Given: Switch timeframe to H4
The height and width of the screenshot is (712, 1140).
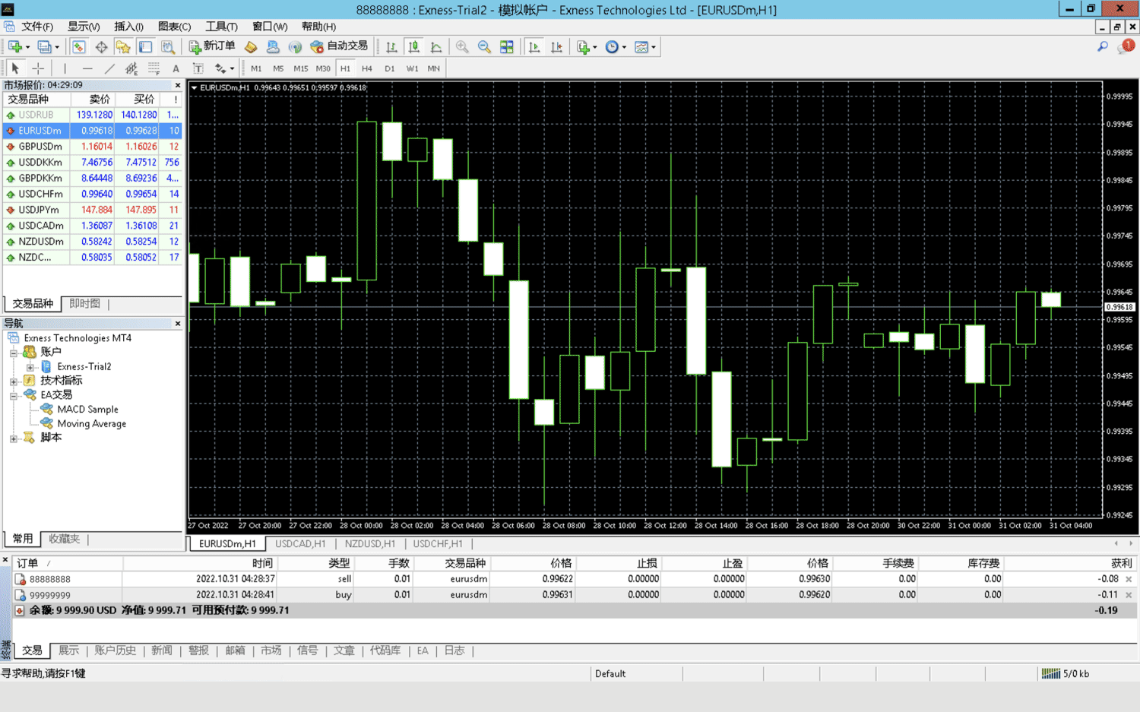Looking at the screenshot, I should pyautogui.click(x=367, y=68).
